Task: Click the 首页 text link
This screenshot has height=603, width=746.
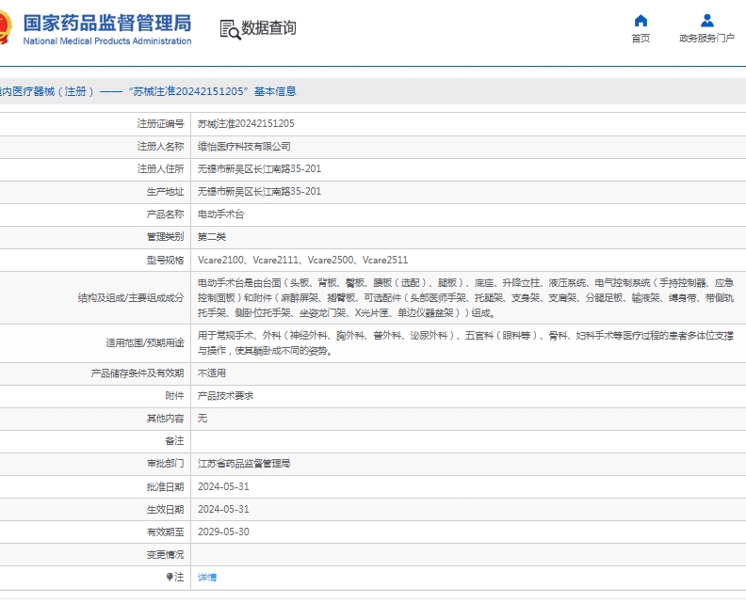Action: tap(641, 38)
